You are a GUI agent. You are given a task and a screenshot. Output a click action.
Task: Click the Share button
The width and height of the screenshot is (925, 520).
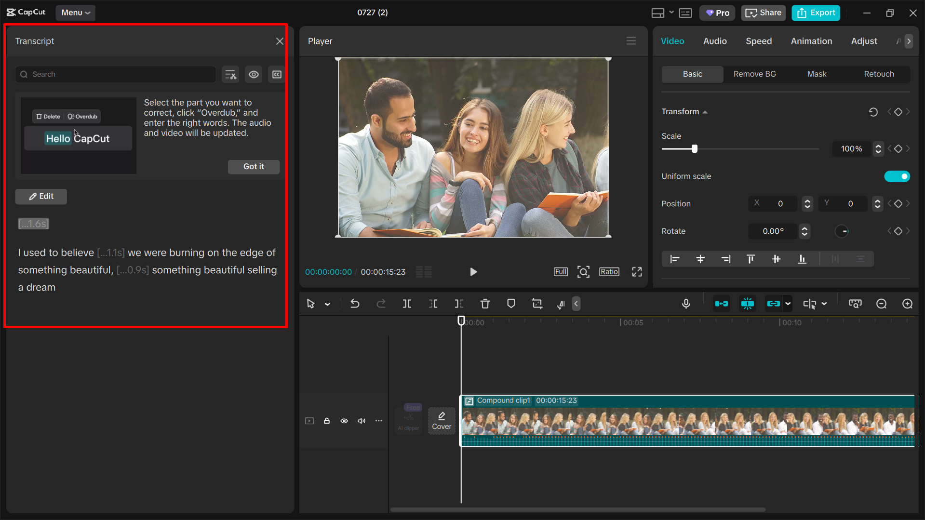coord(763,13)
